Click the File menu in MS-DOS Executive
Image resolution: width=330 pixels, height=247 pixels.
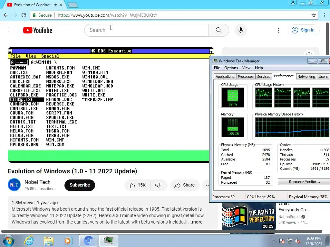tap(15, 56)
